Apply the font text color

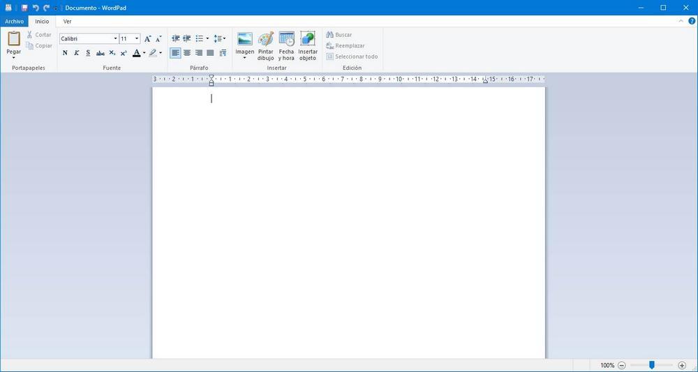coord(137,53)
